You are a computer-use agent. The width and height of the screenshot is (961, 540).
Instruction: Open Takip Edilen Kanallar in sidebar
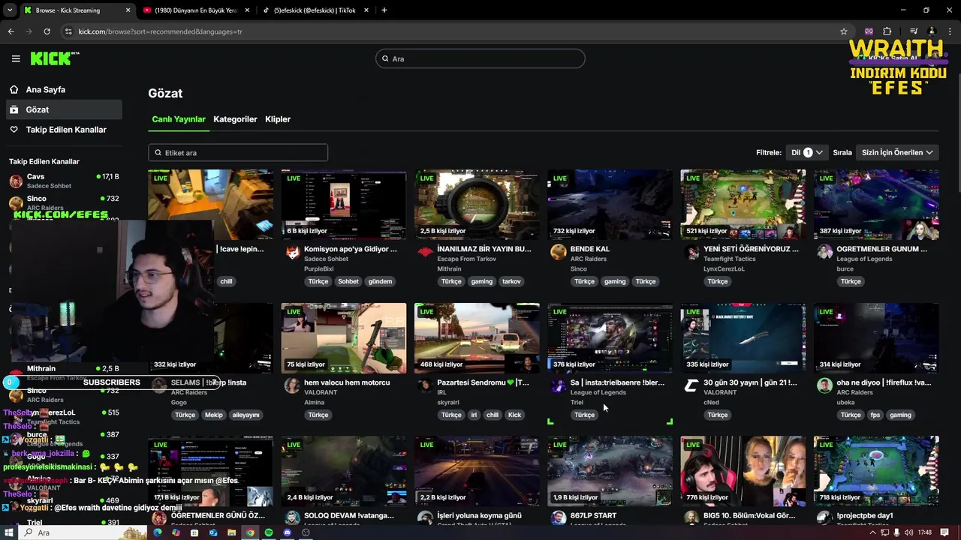66,130
